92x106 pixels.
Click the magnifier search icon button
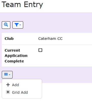tap(6, 25)
